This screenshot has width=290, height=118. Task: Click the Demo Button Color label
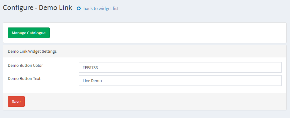click(x=25, y=65)
